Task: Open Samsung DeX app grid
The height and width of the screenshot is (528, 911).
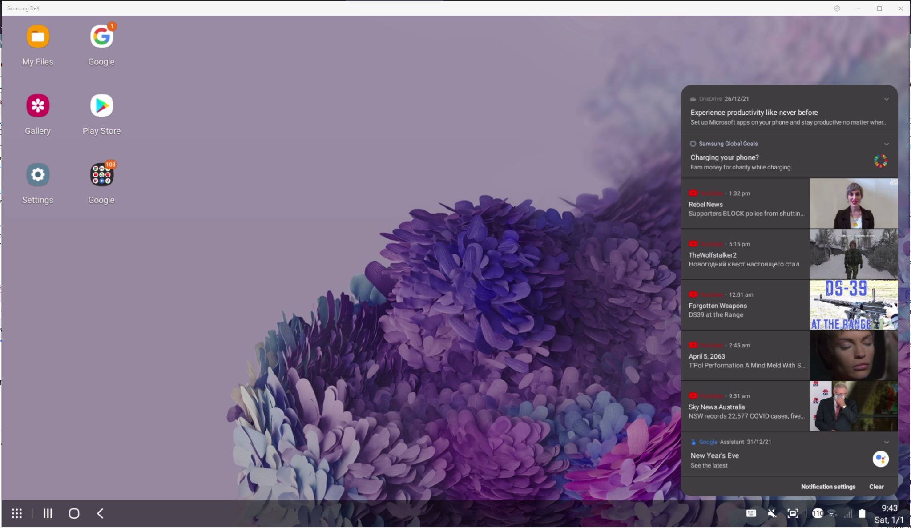Action: [17, 513]
